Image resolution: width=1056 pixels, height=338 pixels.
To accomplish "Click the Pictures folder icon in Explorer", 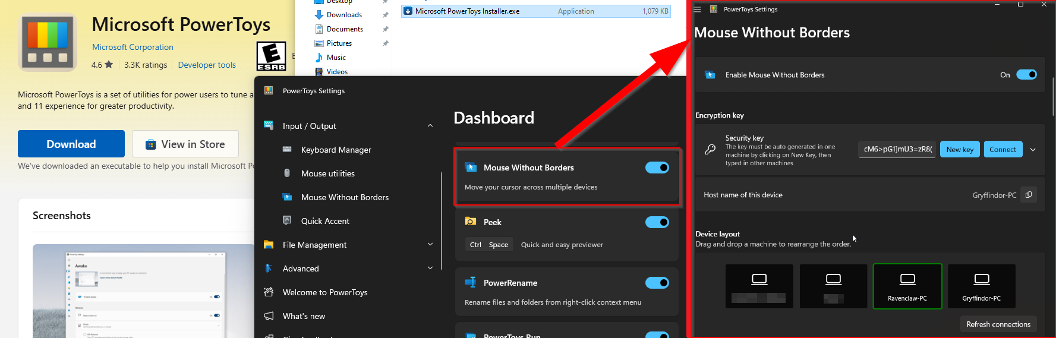I will [x=319, y=43].
